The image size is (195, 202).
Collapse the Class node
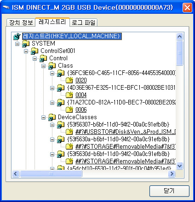(43, 66)
